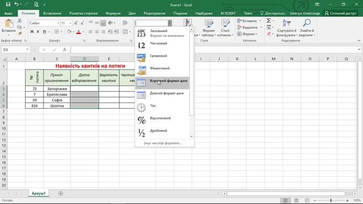Clear cell contents with eraser icon
363x204 pixels.
(269, 34)
